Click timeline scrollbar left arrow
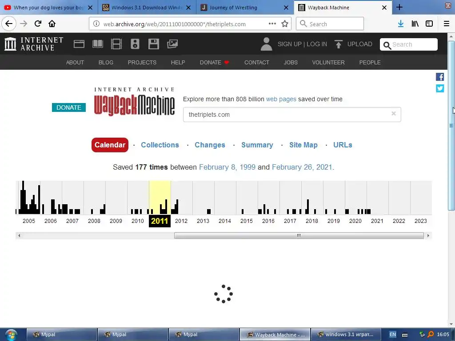This screenshot has height=341, width=455. pyautogui.click(x=19, y=235)
